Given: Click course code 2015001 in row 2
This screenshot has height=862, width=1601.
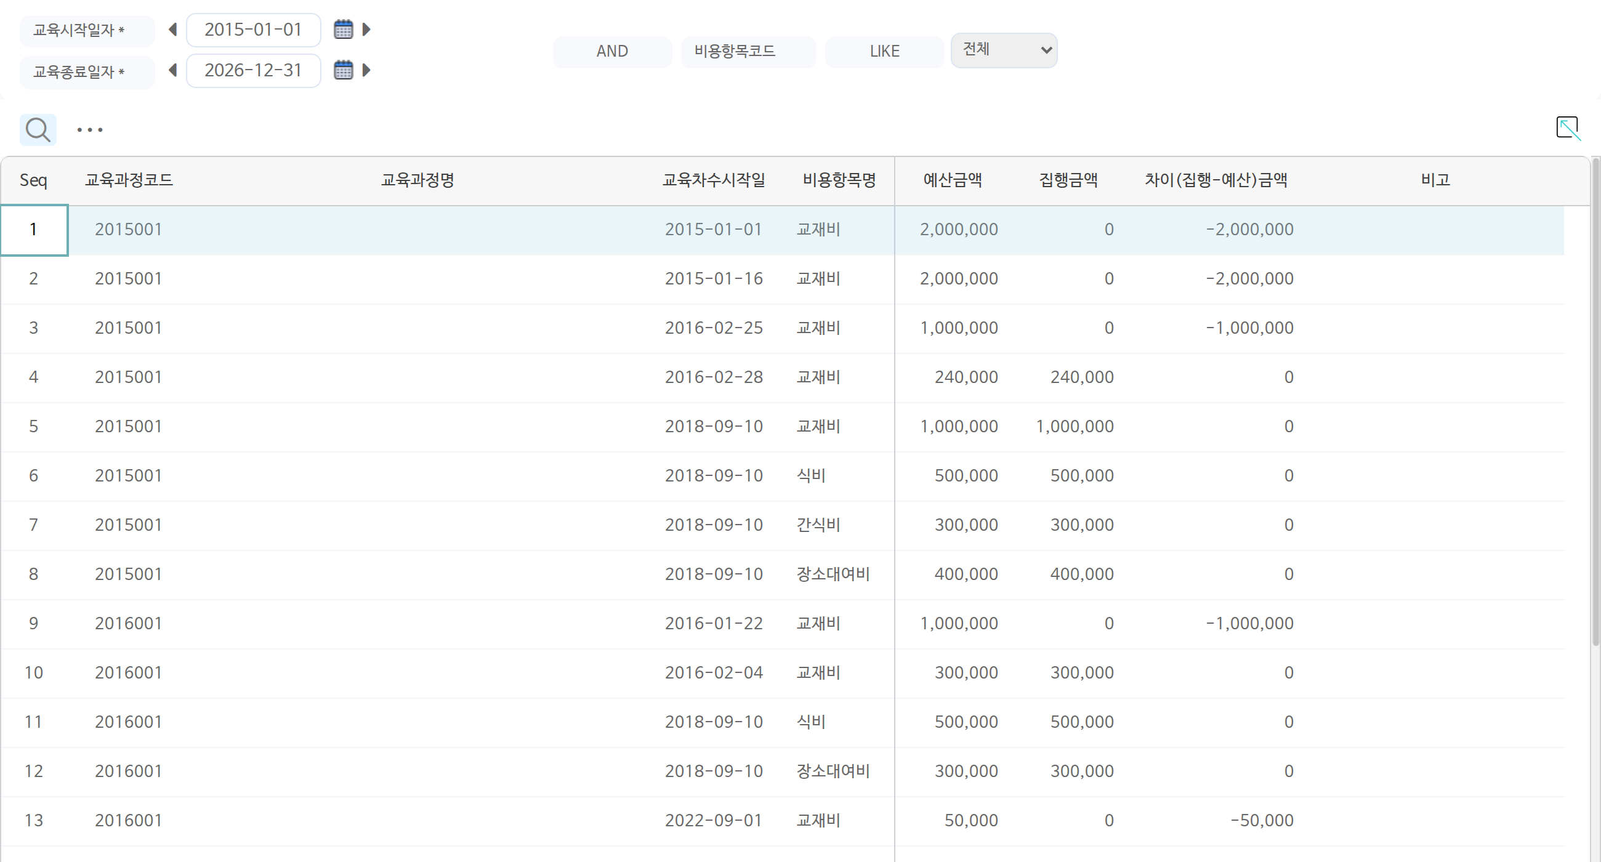Looking at the screenshot, I should point(129,278).
